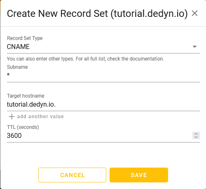Click the 'Create New Record Set' title text
Image resolution: width=206 pixels, height=189 pixels.
(x=57, y=14)
